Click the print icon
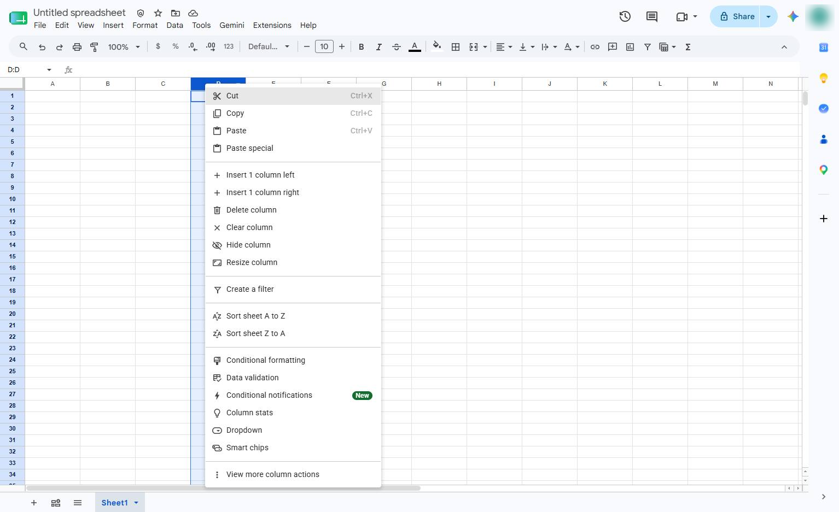Viewport: 839px width, 512px height. point(77,47)
